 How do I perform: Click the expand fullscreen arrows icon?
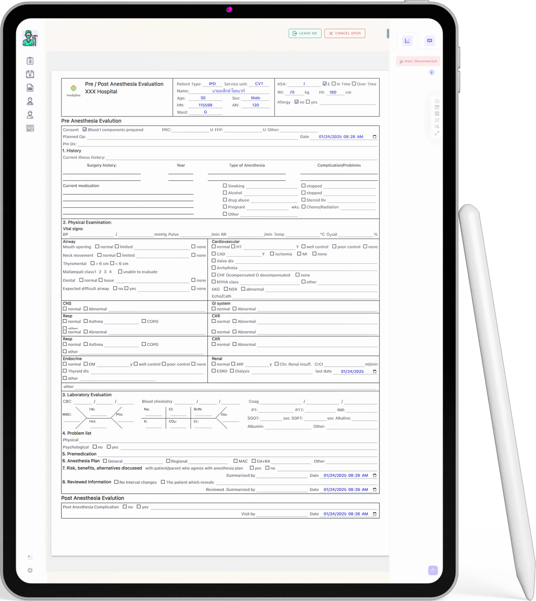click(x=437, y=133)
